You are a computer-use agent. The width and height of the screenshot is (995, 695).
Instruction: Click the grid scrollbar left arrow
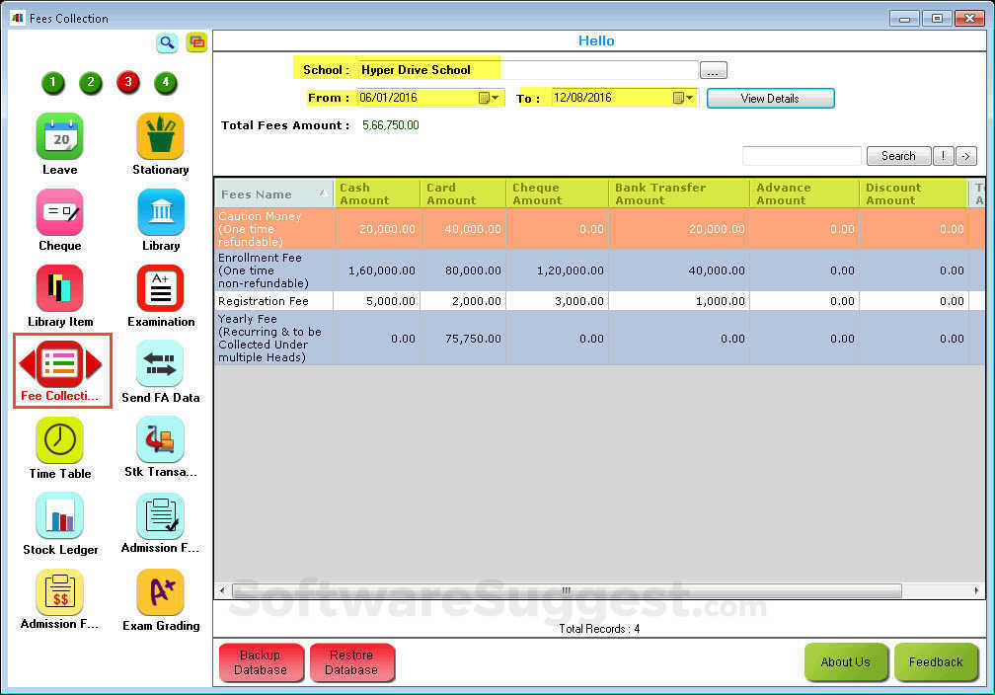click(222, 591)
